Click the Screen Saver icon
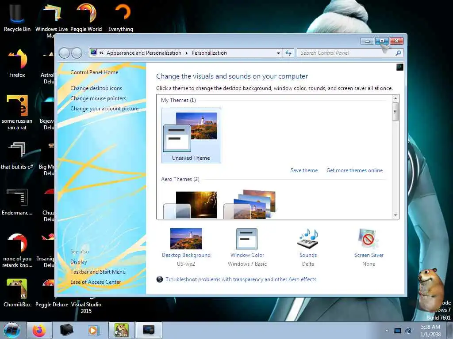 click(369, 239)
